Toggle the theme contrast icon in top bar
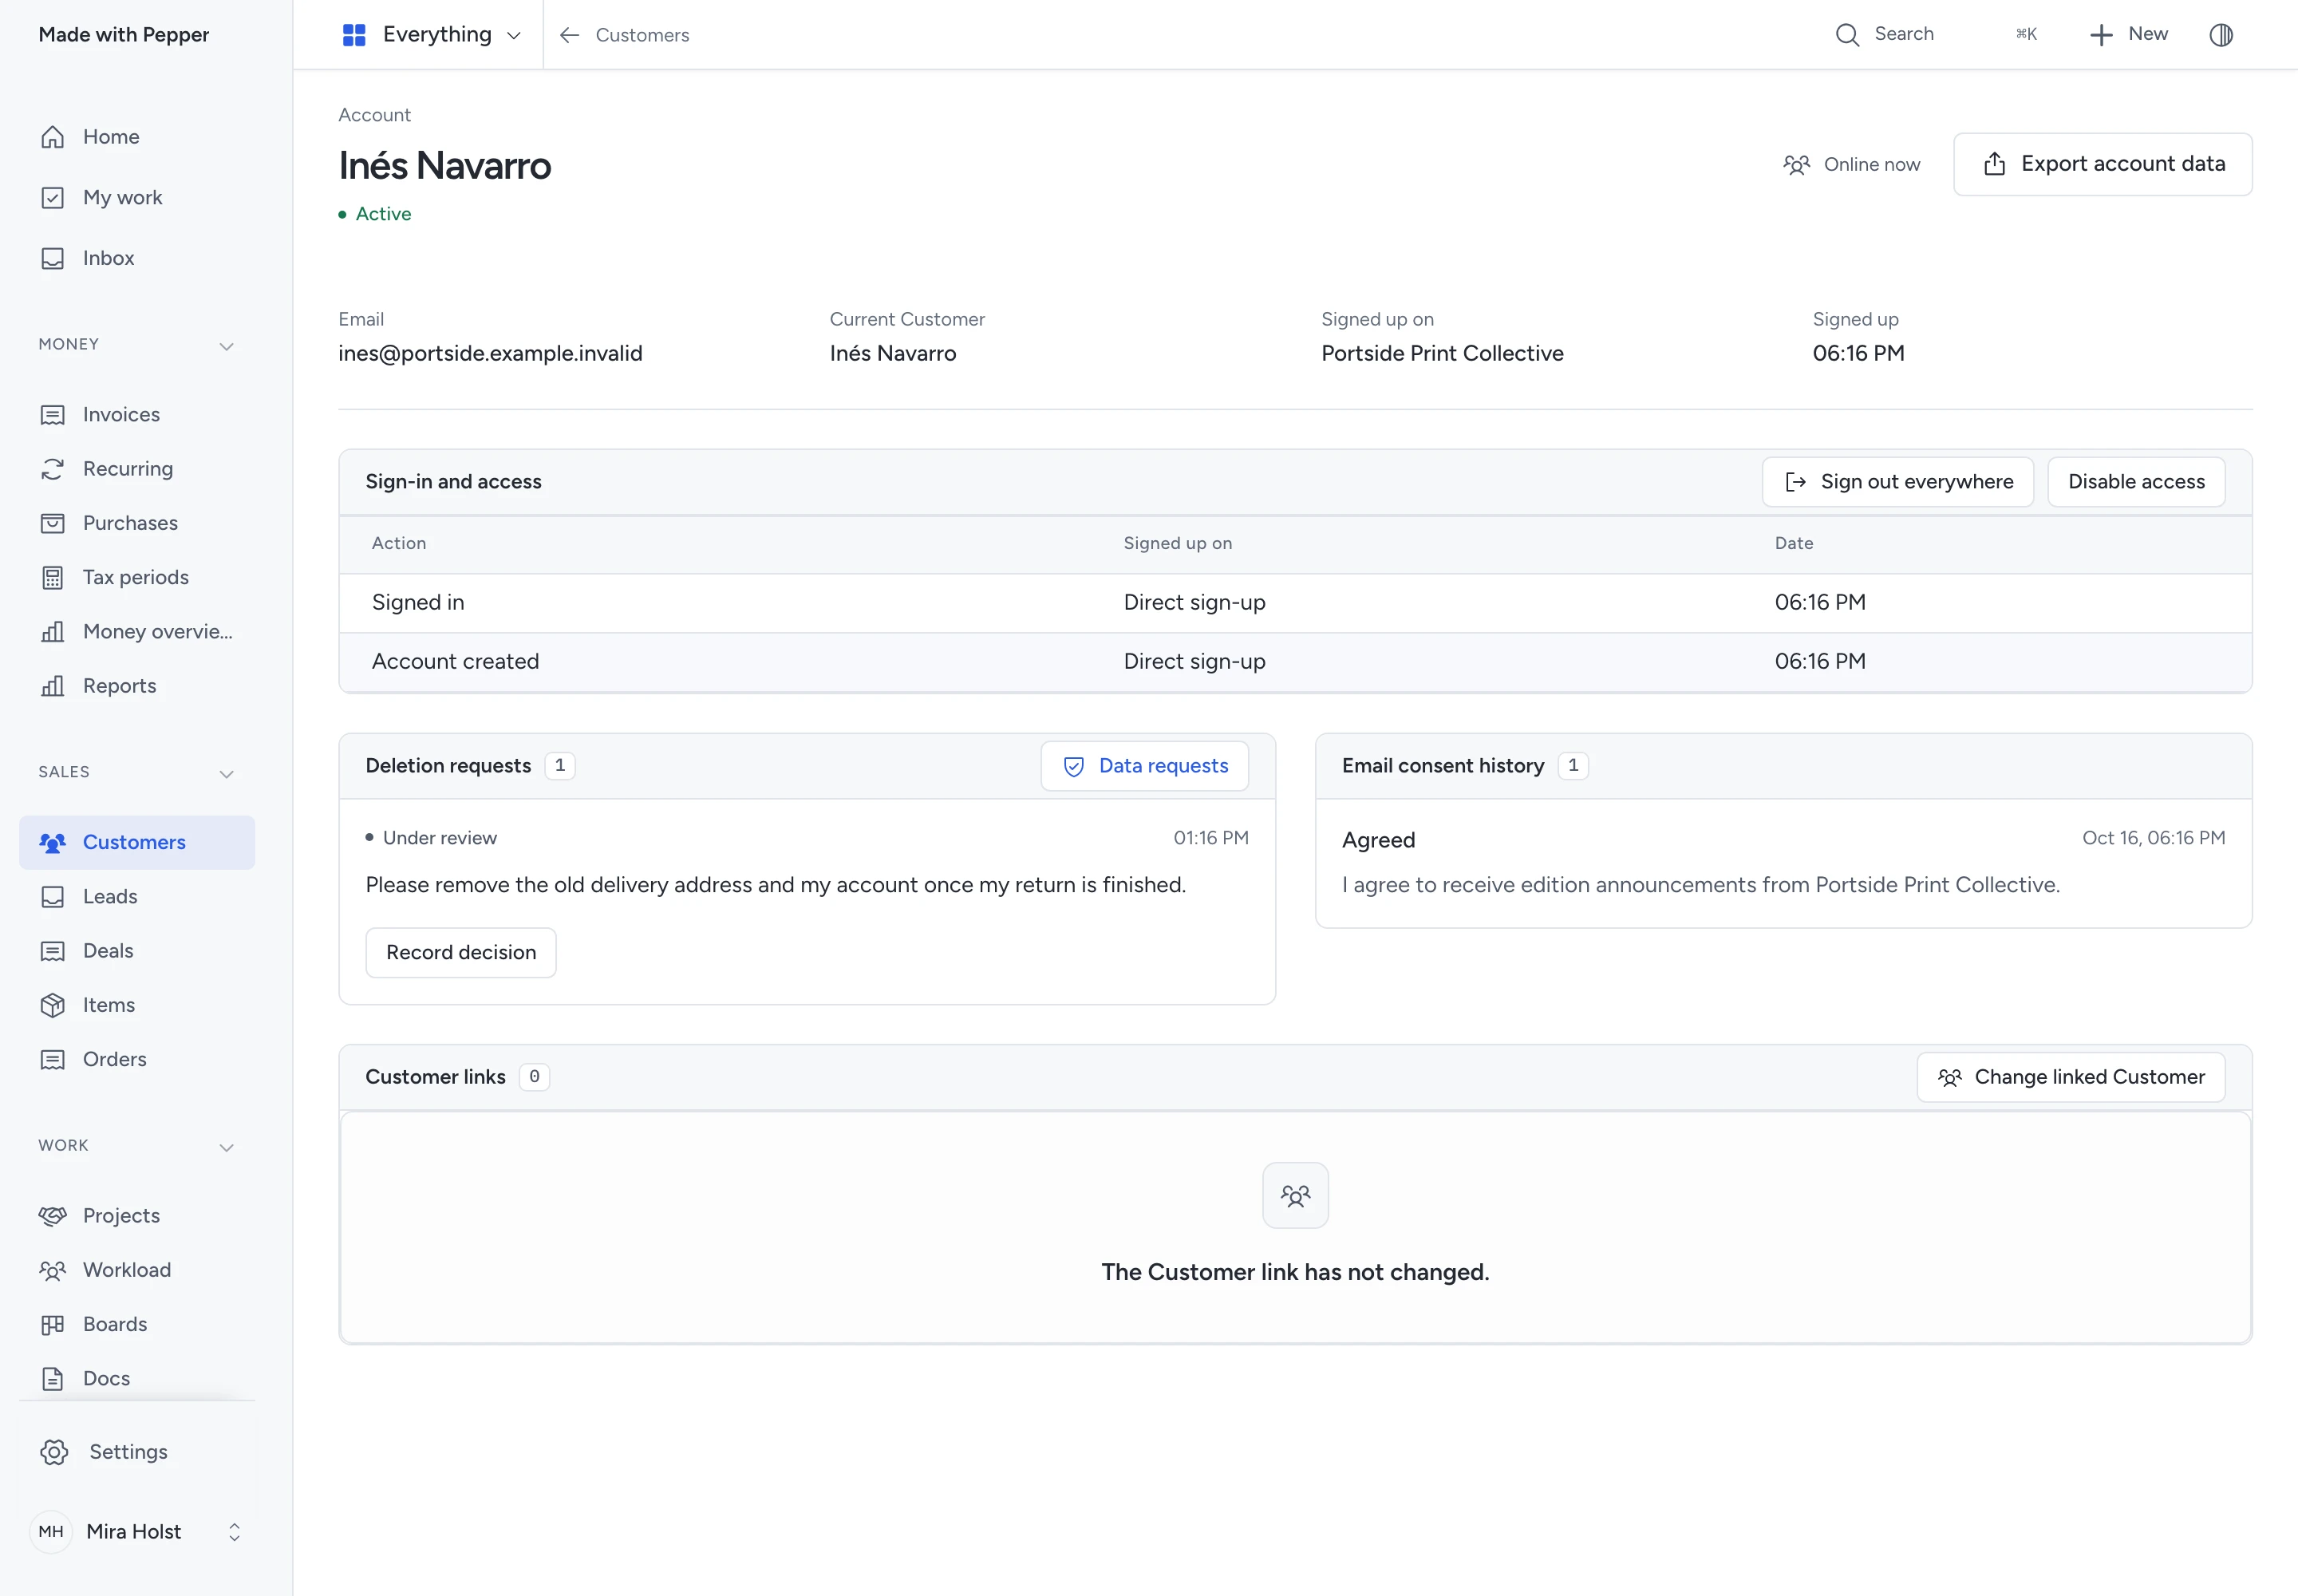This screenshot has height=1596, width=2298. [2220, 35]
